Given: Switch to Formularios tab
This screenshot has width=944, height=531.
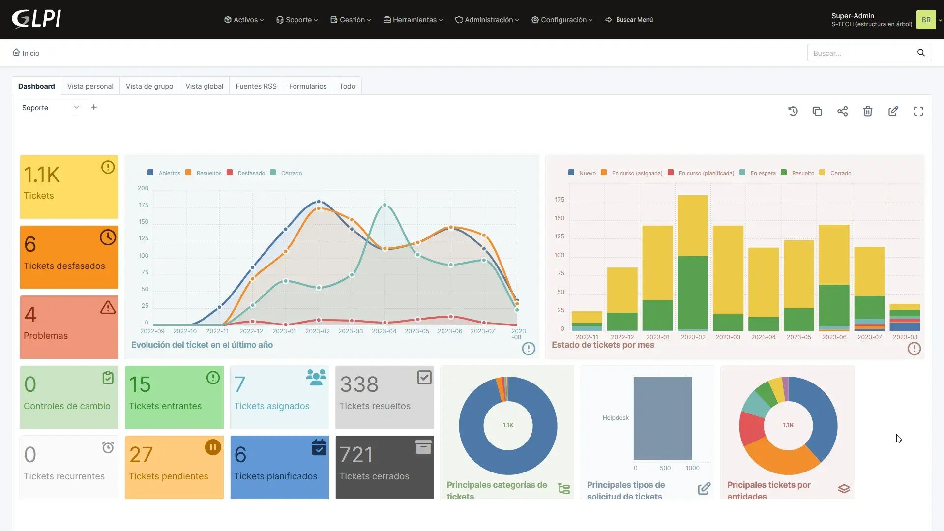Looking at the screenshot, I should (x=308, y=86).
